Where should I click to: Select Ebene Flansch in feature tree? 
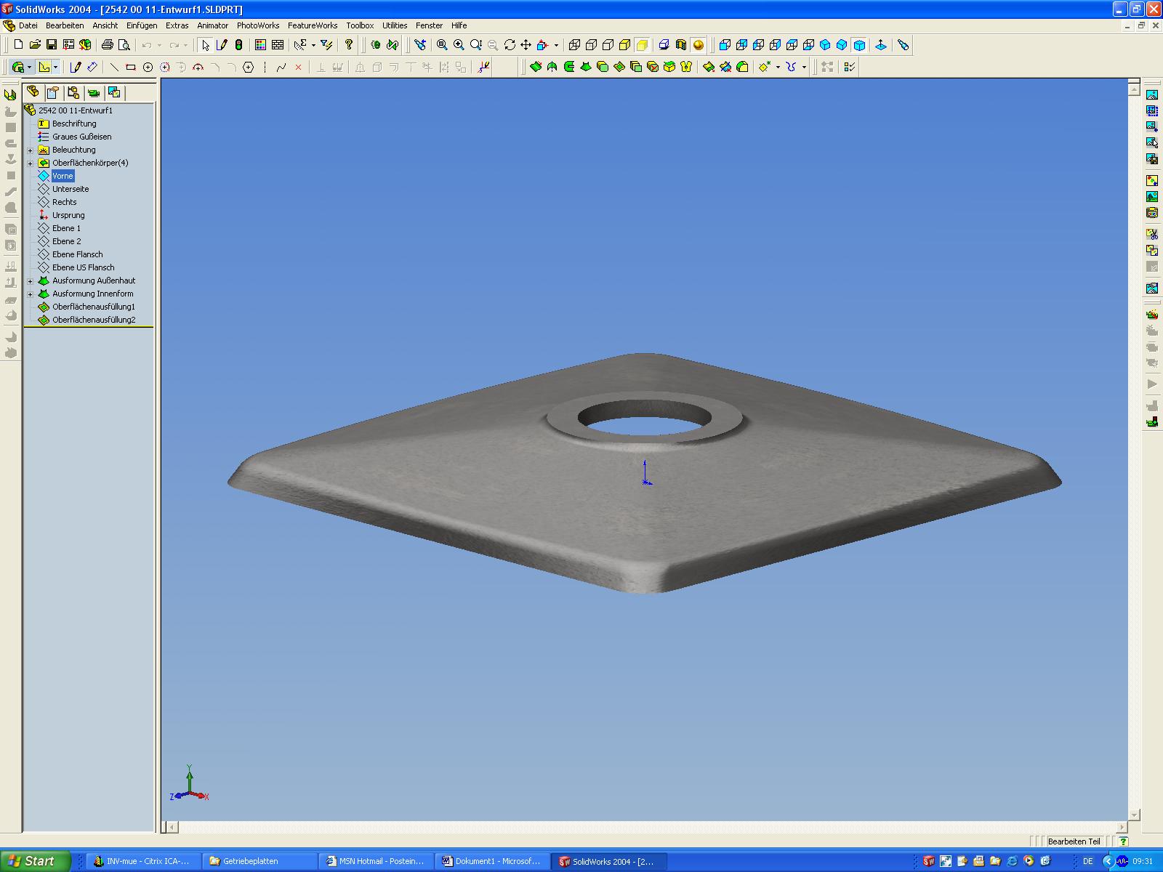click(77, 254)
